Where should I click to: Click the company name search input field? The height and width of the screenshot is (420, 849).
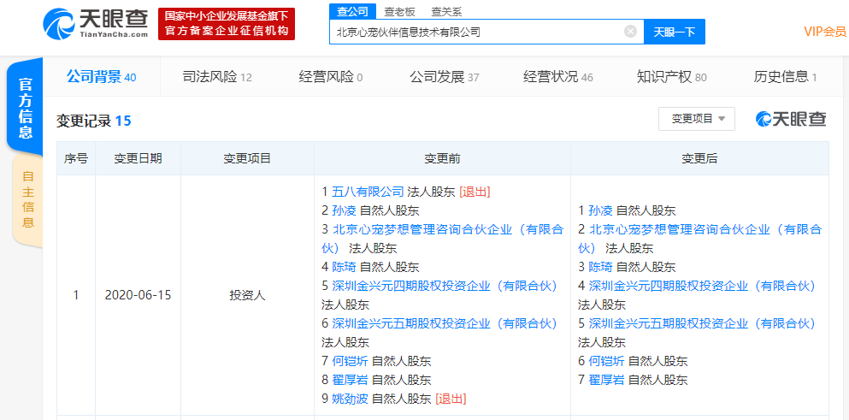tap(475, 32)
